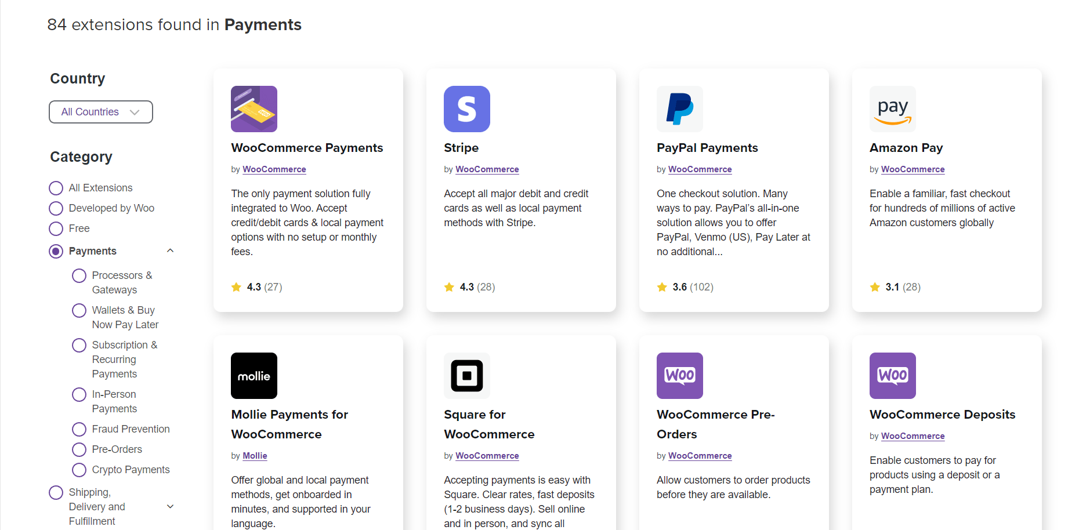
Task: Select the Payments category radio
Action: [x=56, y=251]
